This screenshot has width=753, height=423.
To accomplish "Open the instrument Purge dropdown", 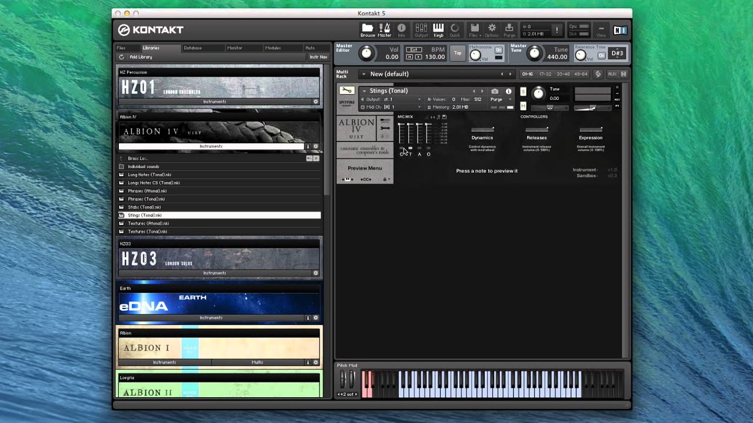I will (x=501, y=99).
